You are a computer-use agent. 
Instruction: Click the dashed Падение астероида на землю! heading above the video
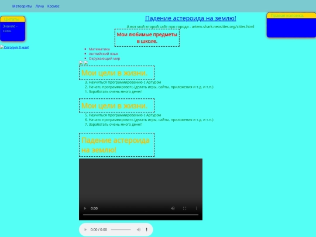tap(116, 145)
